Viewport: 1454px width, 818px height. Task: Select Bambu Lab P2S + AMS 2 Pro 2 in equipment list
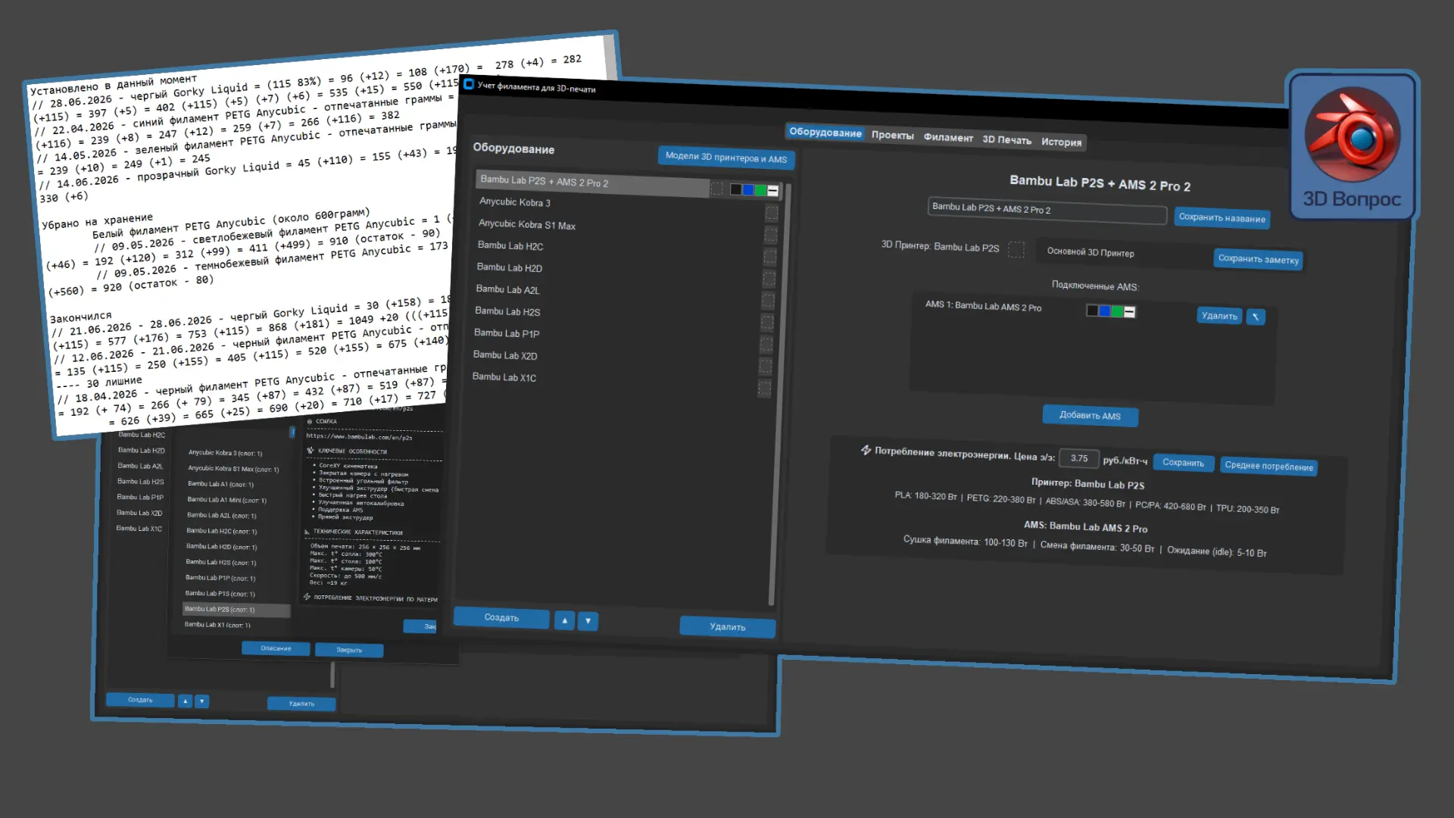[x=592, y=183]
